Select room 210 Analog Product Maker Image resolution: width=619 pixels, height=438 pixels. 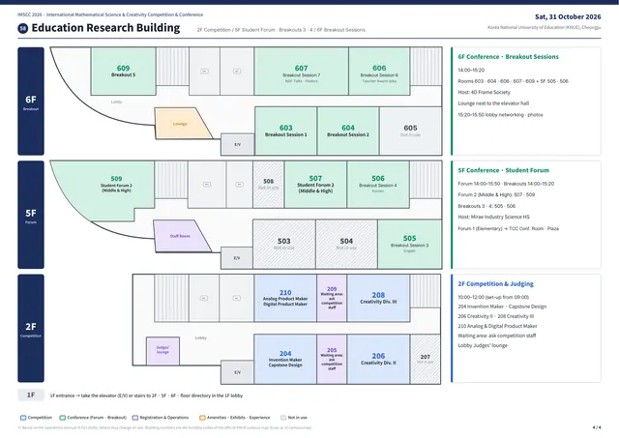point(285,298)
